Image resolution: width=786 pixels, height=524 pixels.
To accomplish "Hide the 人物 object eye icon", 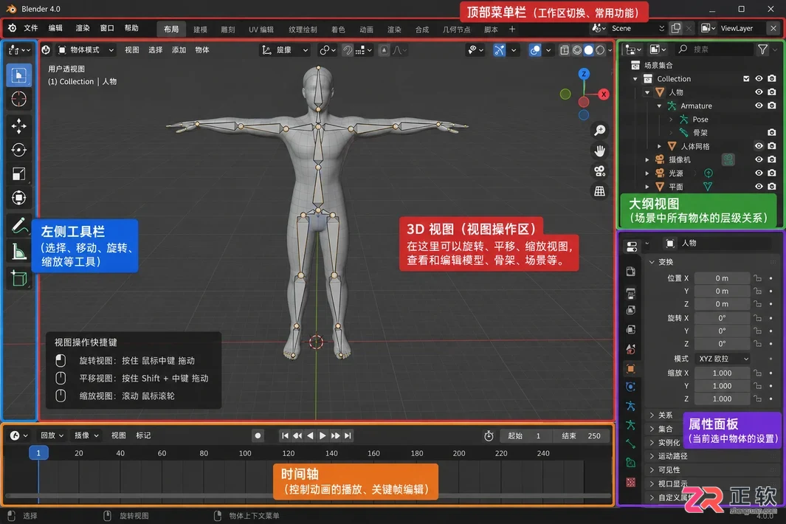I will click(759, 92).
